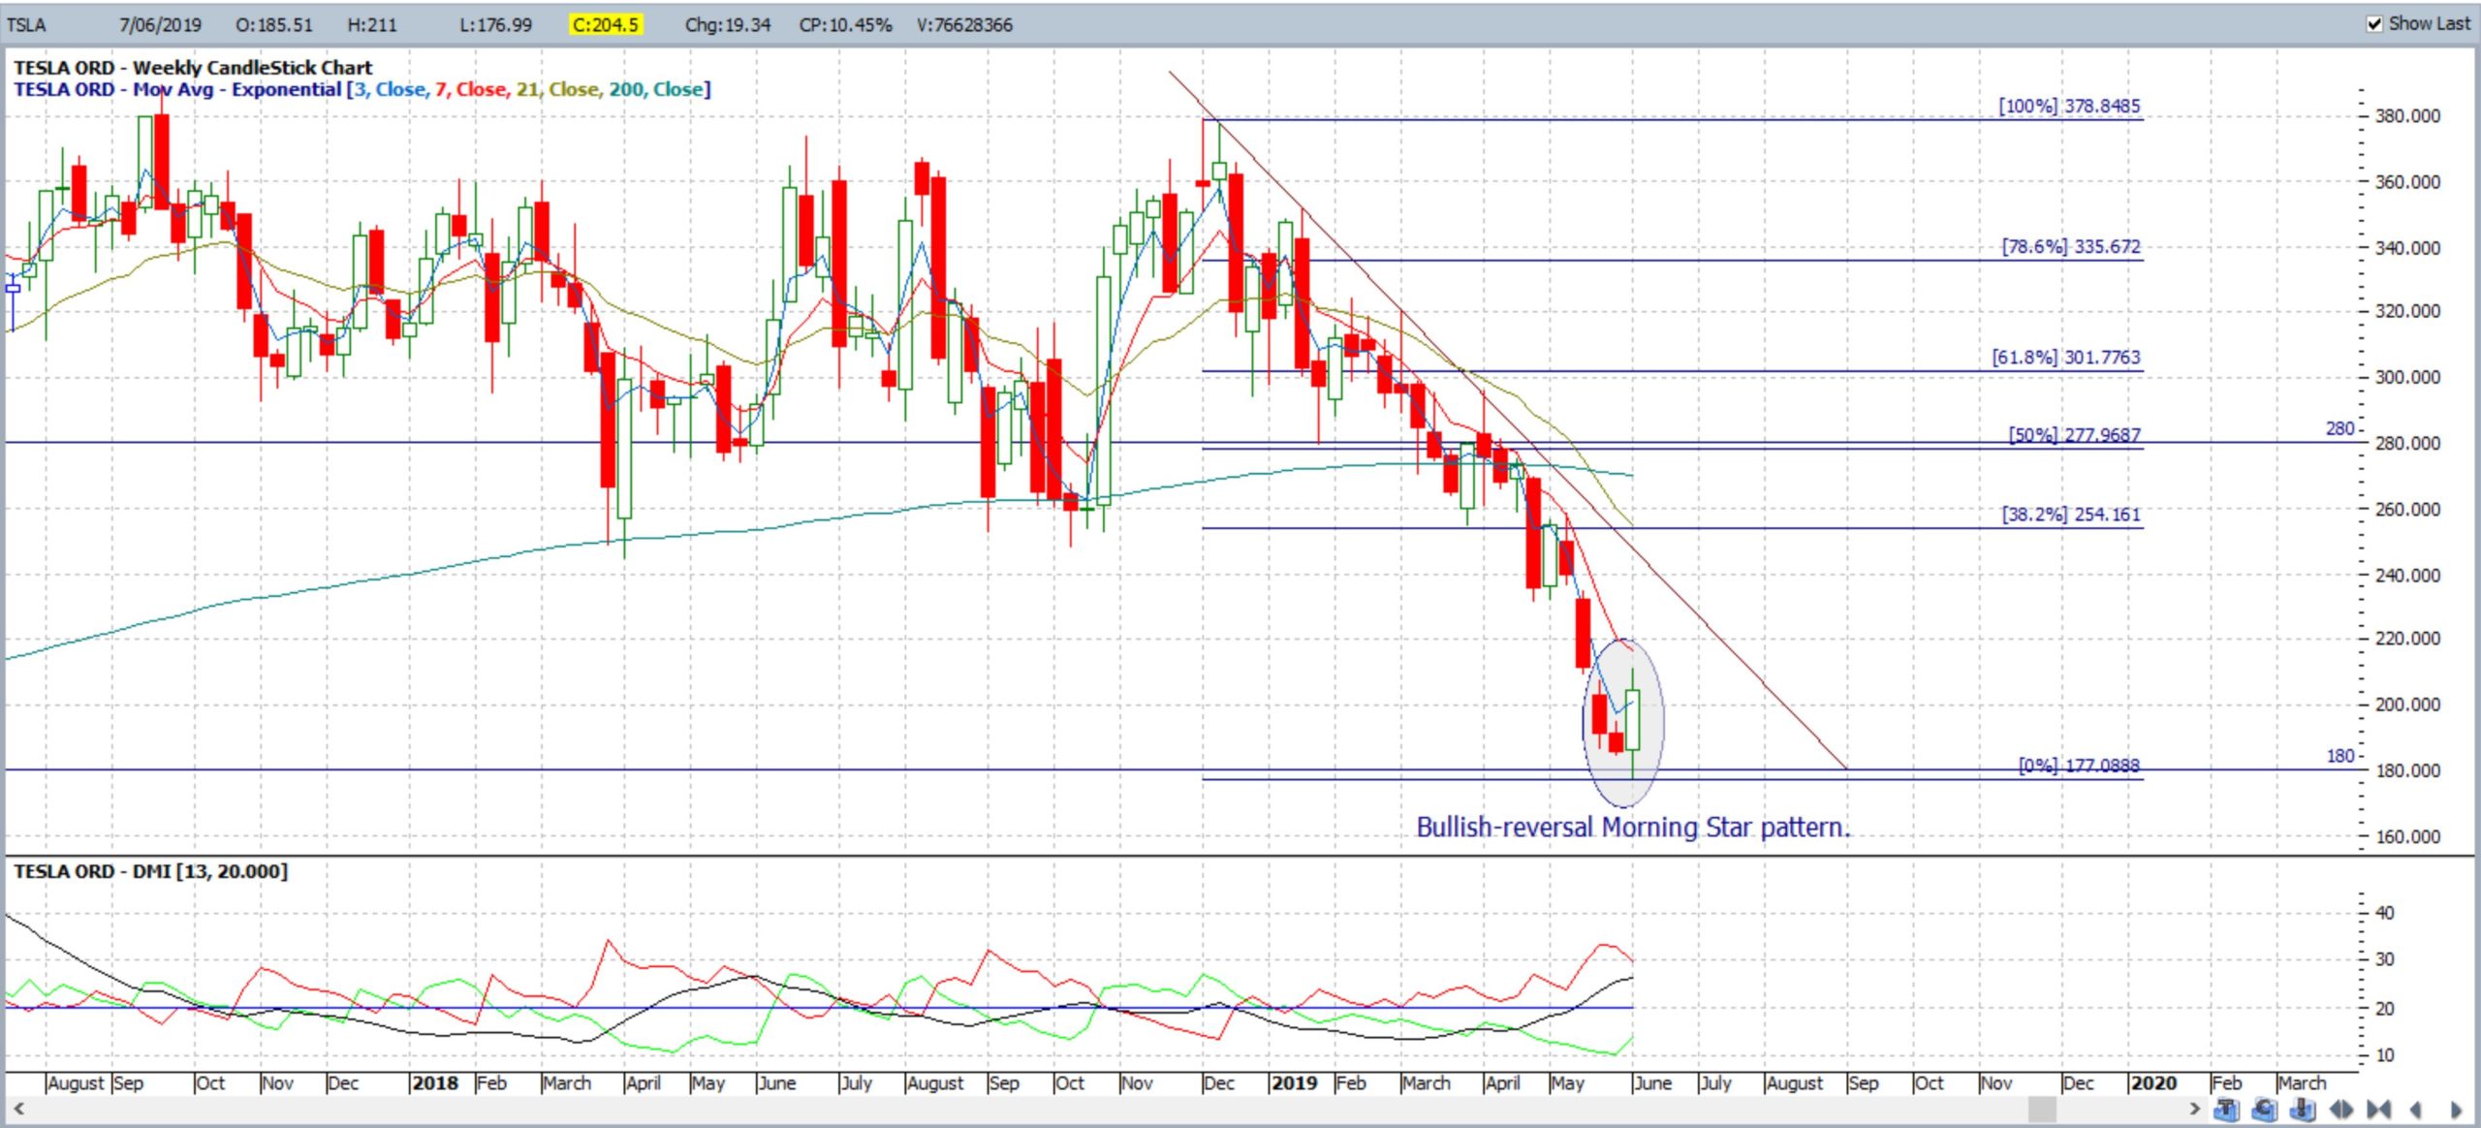Image resolution: width=2481 pixels, height=1128 pixels.
Task: Click the folder icon with exclamation mark
Action: pyautogui.click(x=2303, y=1109)
